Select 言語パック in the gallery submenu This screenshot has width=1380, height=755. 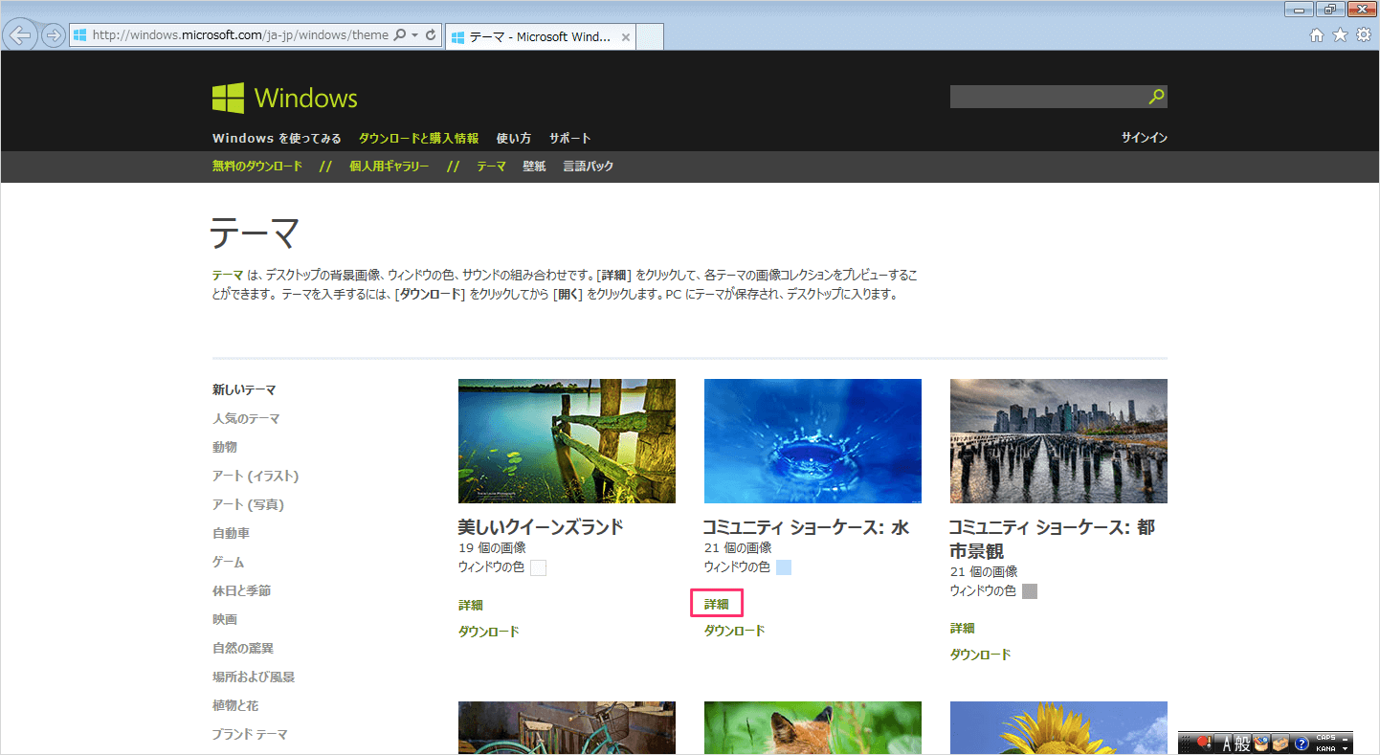[x=589, y=167]
